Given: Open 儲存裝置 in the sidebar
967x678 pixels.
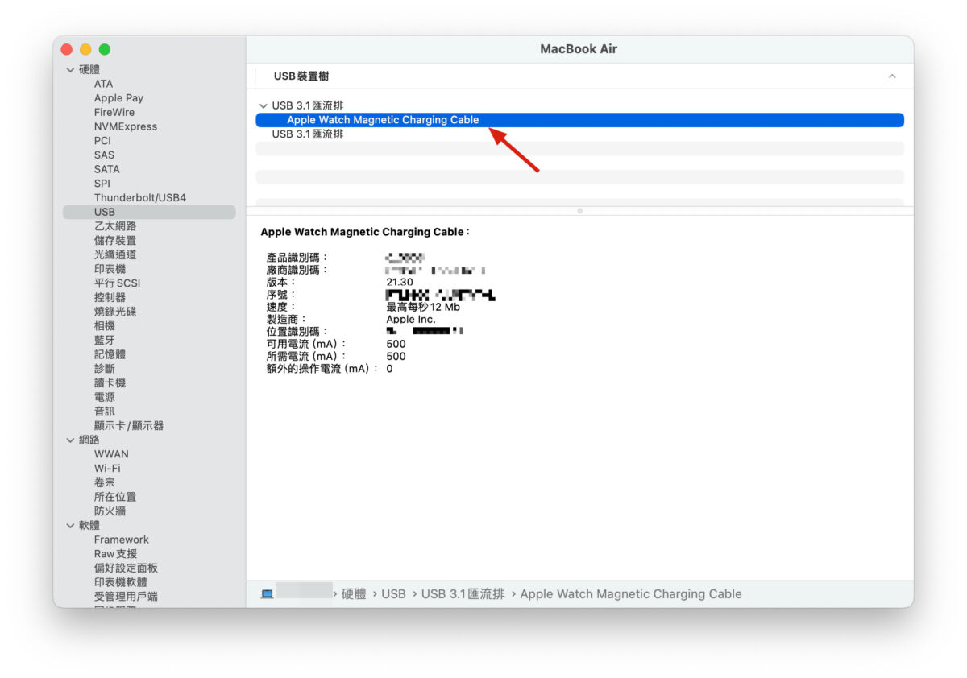Looking at the screenshot, I should 115,240.
